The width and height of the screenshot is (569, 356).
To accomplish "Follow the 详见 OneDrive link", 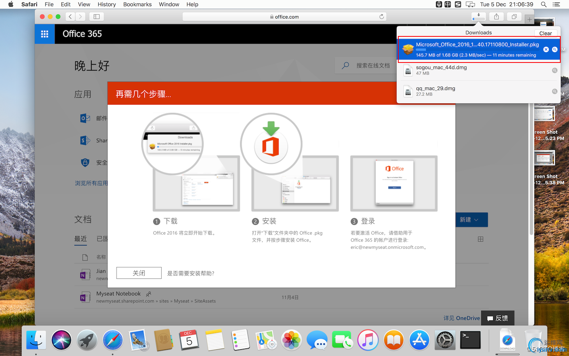I will click(462, 318).
